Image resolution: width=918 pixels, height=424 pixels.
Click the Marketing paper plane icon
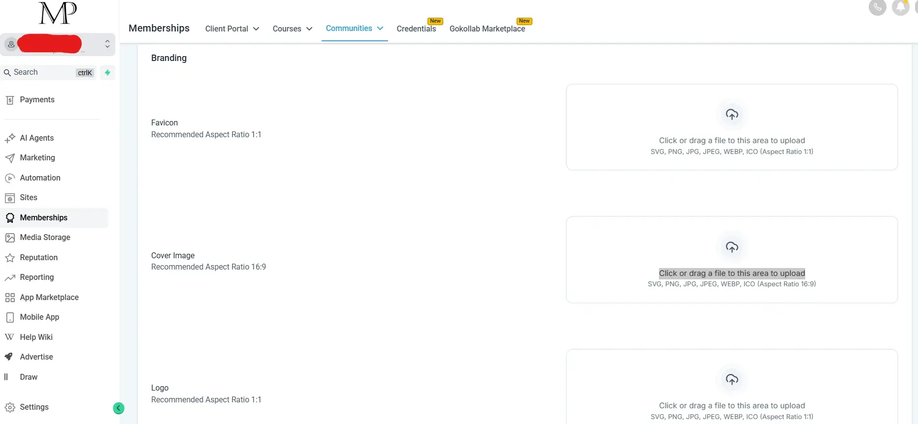(10, 158)
